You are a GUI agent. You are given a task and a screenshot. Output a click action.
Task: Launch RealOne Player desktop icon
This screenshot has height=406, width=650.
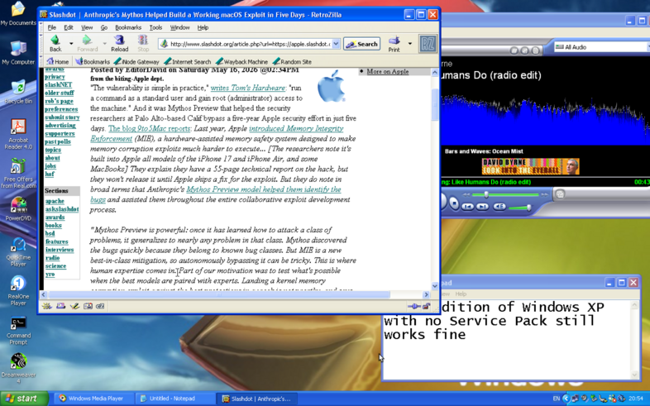[18, 290]
